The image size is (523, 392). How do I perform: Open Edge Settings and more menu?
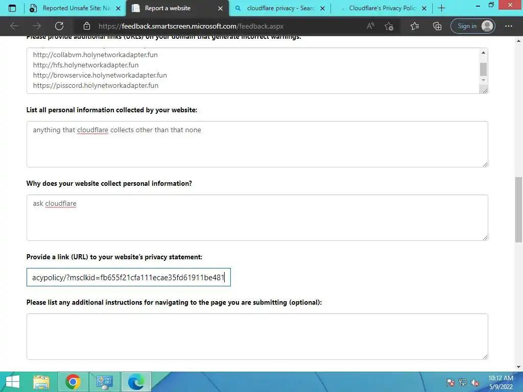point(508,26)
